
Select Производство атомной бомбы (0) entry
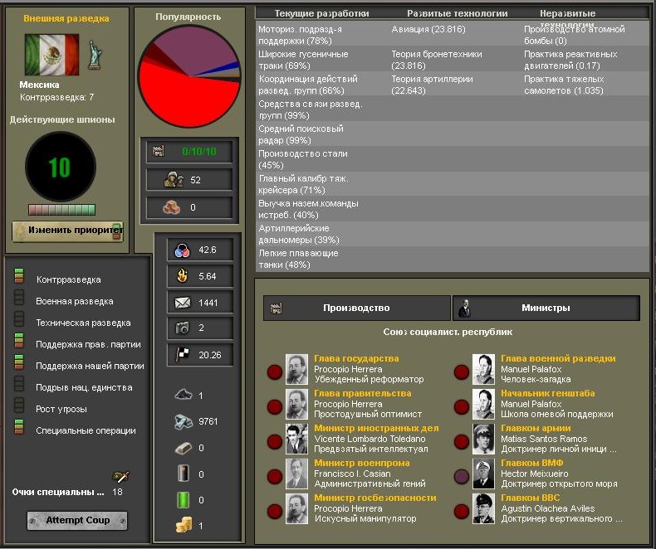click(x=574, y=35)
